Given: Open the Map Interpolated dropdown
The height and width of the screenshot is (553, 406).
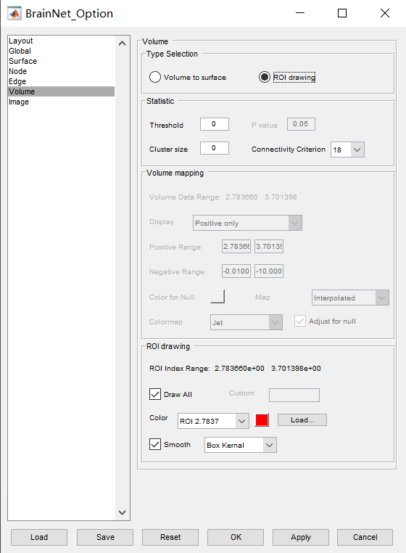Looking at the screenshot, I should click(350, 298).
